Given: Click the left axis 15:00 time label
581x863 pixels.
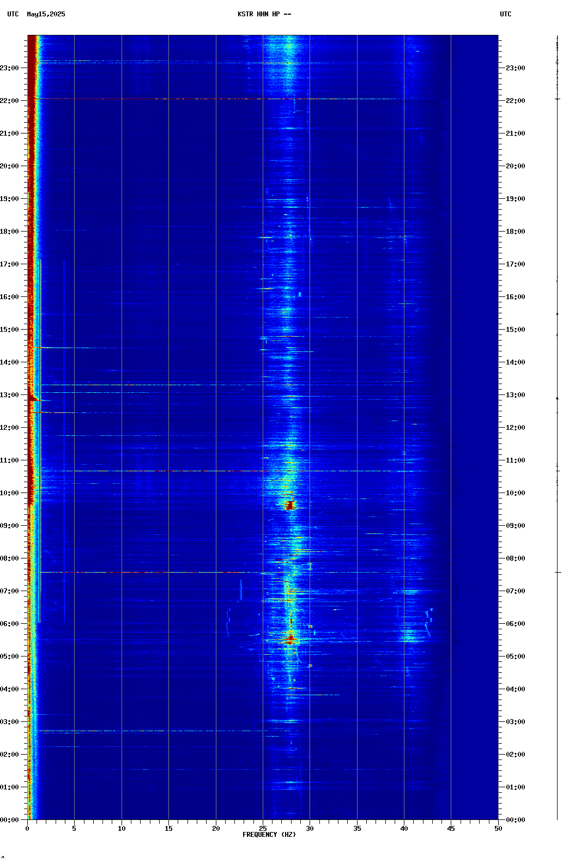Looking at the screenshot, I should 10,330.
